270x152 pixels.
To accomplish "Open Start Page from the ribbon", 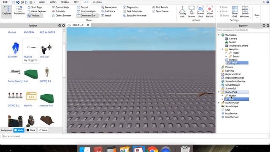I will (x=35, y=7).
